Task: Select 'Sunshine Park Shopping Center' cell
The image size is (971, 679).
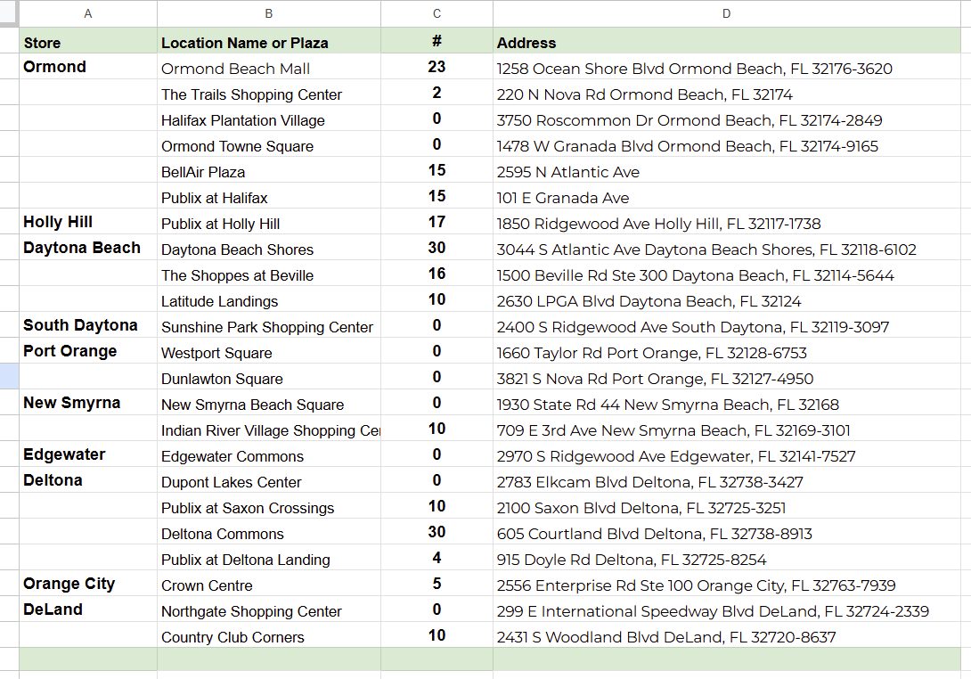Action: (x=269, y=325)
